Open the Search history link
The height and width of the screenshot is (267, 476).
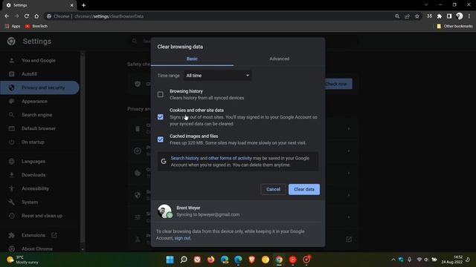point(184,158)
